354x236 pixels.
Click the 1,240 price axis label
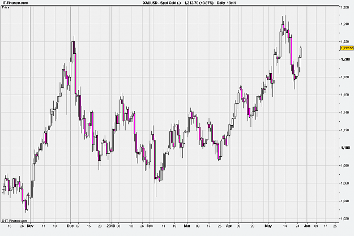(345, 24)
